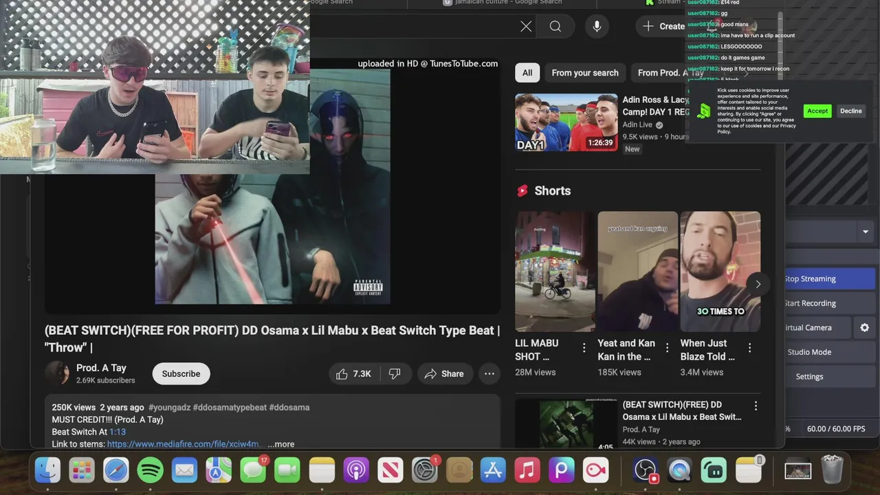Accept Kick cookies

[x=817, y=111]
